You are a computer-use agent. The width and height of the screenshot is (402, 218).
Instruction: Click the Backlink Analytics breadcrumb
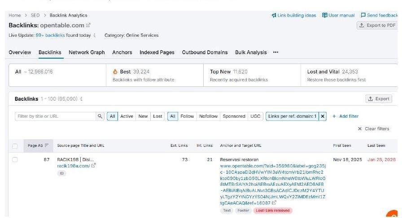tap(69, 15)
